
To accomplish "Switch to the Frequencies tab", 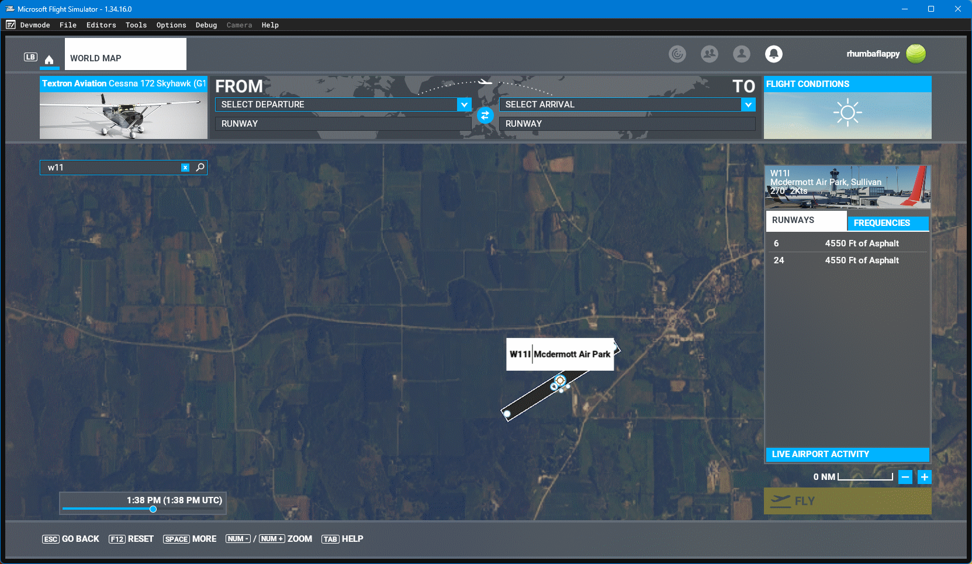I will pyautogui.click(x=888, y=223).
